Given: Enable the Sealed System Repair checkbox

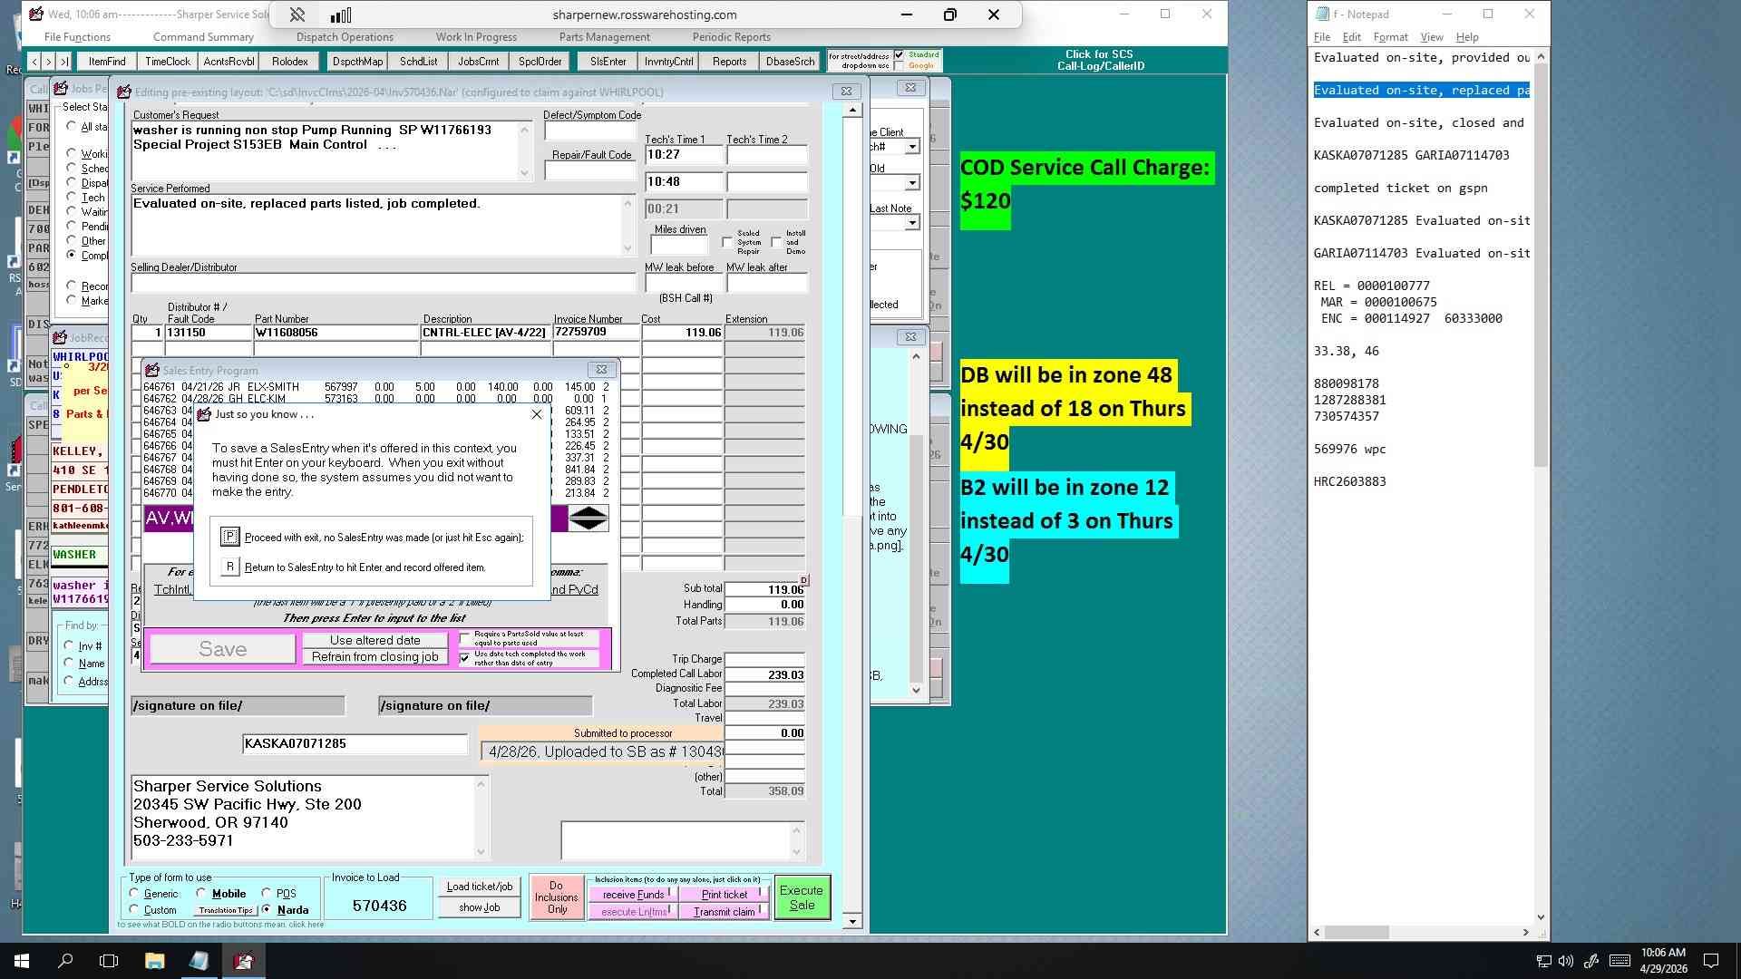Looking at the screenshot, I should [x=727, y=242].
